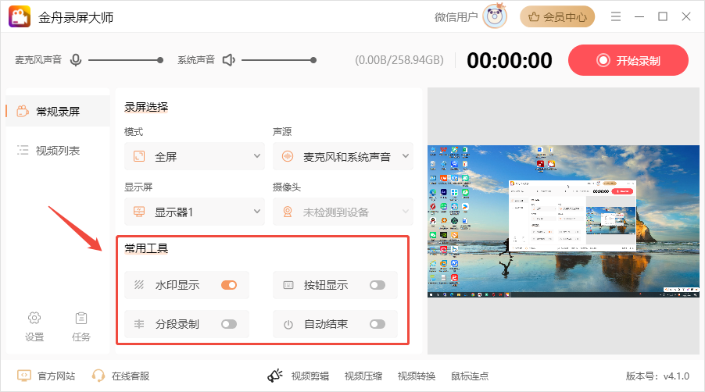Image resolution: width=705 pixels, height=392 pixels.
Task: Click the monitor icon in 显示屏 dropdown
Action: pos(139,212)
